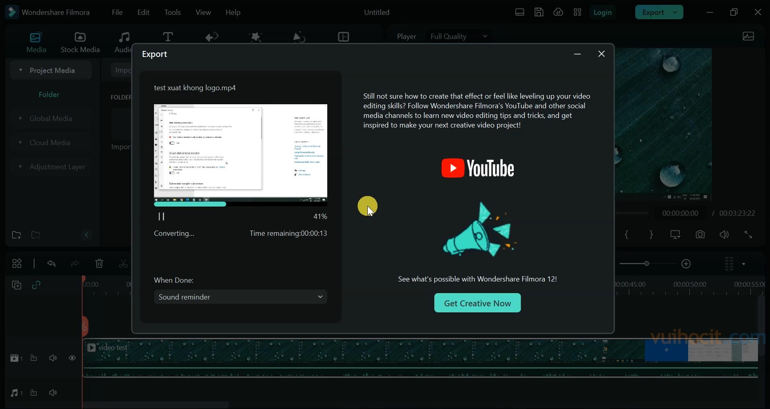Image resolution: width=770 pixels, height=409 pixels.
Task: Open the Templates split-screen tab icon
Action: 344,37
